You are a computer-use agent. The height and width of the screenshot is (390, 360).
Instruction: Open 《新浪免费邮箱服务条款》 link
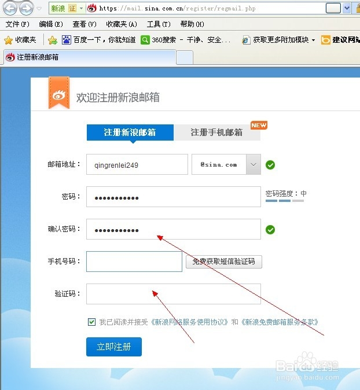pos(280,322)
